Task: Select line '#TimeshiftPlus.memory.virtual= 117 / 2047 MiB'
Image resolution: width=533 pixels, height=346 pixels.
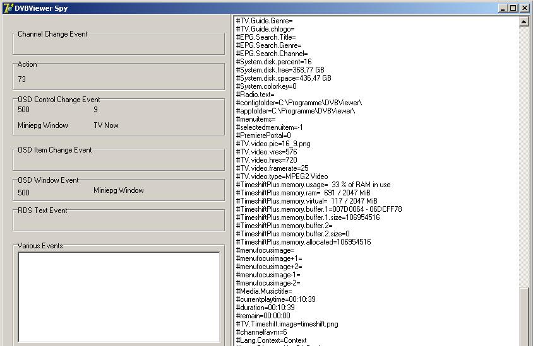Action: (x=307, y=201)
